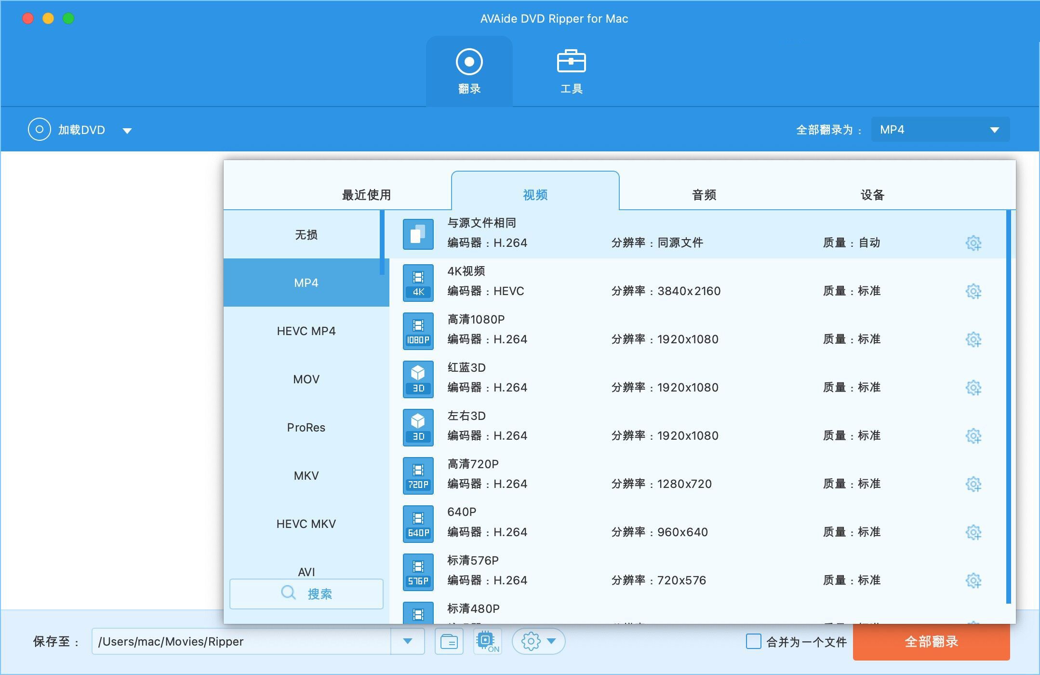This screenshot has width=1040, height=675.
Task: Click the format category list scrollbar
Action: (x=382, y=243)
